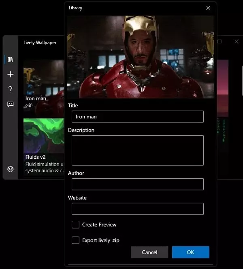Open the feedback chat icon in sidebar
The image size is (243, 269).
11,104
